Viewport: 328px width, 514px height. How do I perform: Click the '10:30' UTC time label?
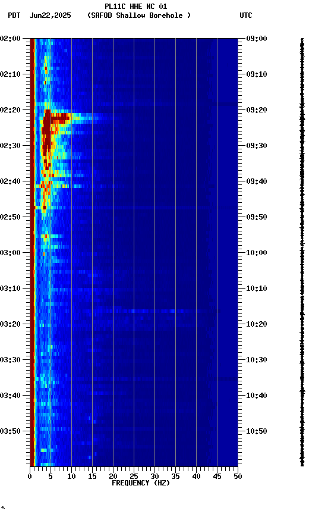[x=257, y=361]
